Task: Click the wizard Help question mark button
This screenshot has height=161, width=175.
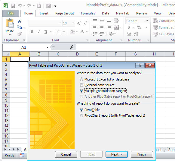Action: pyautogui.click(x=140, y=65)
